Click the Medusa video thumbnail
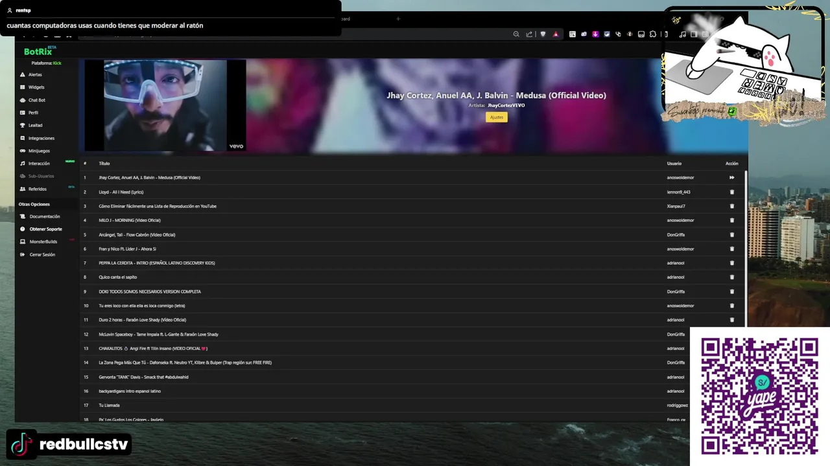The height and width of the screenshot is (466, 830). coord(165,105)
